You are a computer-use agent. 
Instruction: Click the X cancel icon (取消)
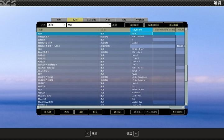click(x=88, y=133)
